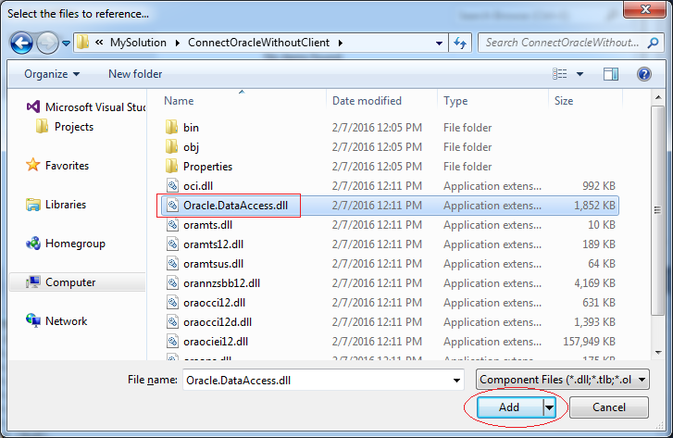Screen dimensions: 673x438
Task: Select Libraries in the navigation pane
Action: tap(56, 205)
